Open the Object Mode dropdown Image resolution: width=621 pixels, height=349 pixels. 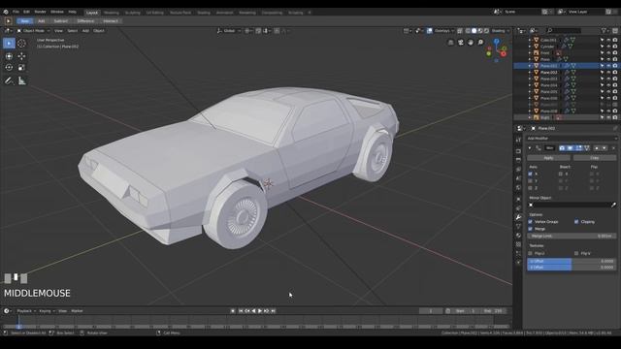tap(33, 31)
